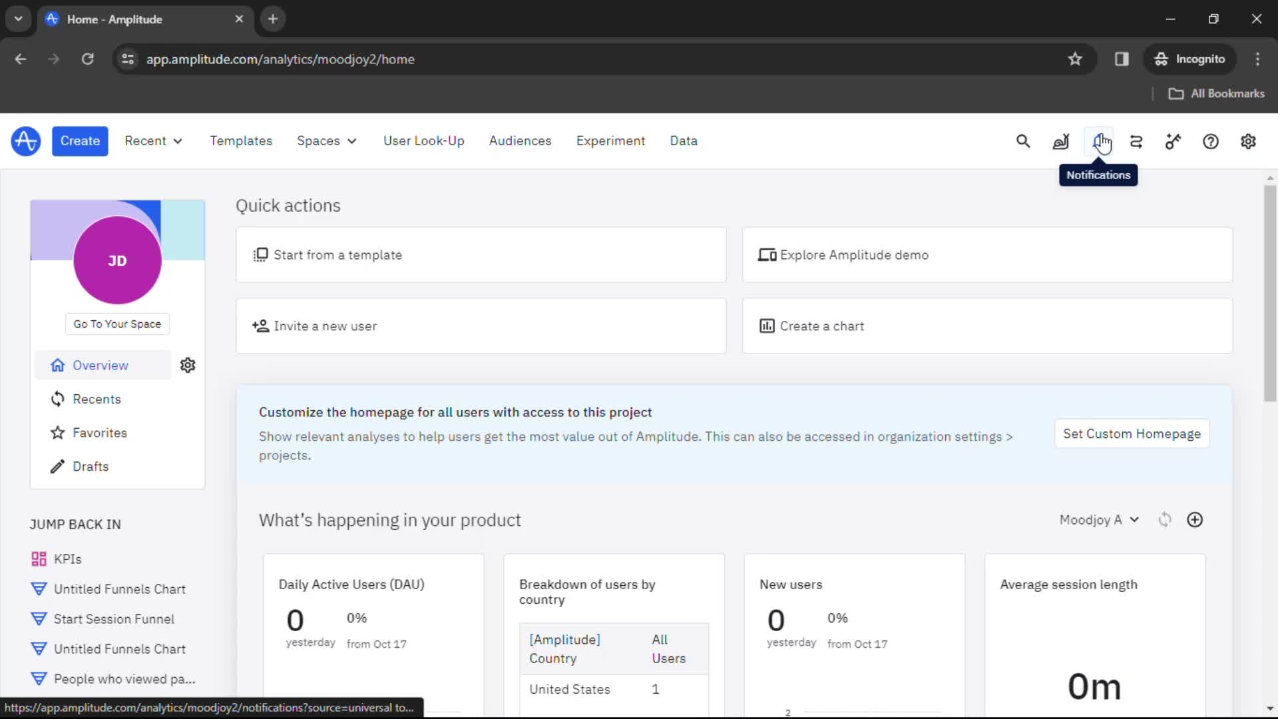This screenshot has height=719, width=1278.
Task: Click the refresh icon beside Moodjoy A
Action: coord(1164,520)
